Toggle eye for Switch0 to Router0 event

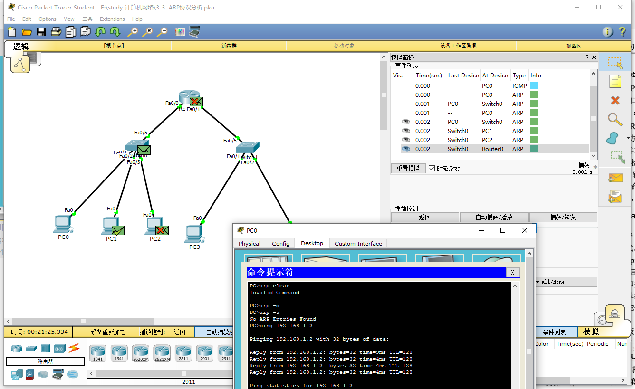click(405, 149)
